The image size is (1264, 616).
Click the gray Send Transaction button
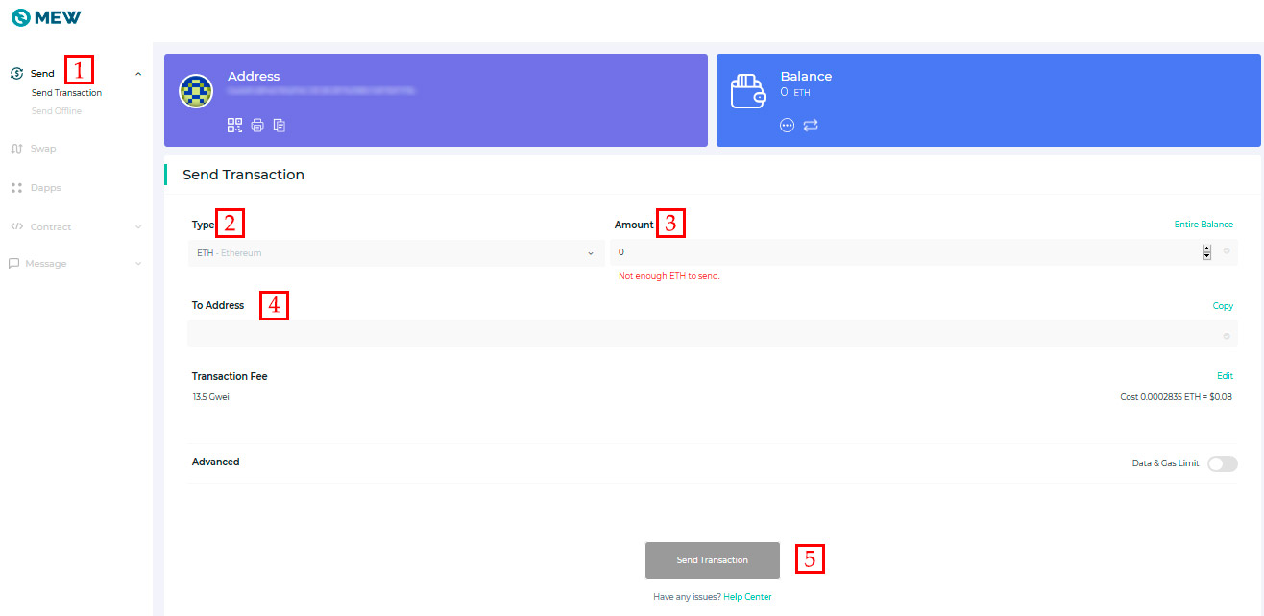(712, 560)
